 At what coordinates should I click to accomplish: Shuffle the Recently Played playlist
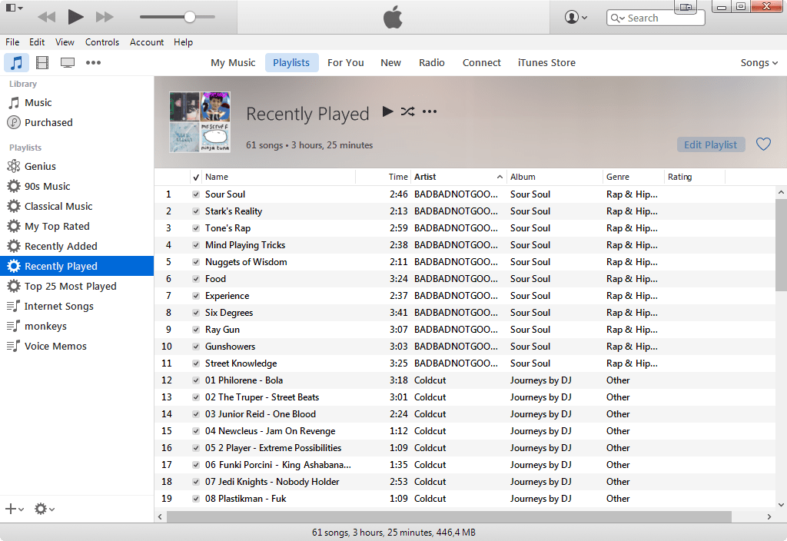pyautogui.click(x=407, y=111)
